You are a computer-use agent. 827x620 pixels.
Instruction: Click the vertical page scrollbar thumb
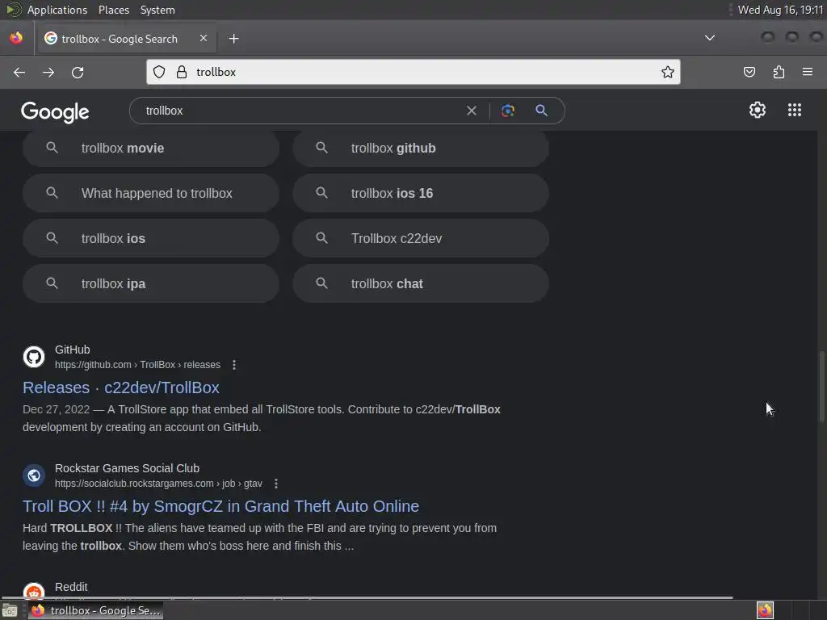tap(821, 387)
